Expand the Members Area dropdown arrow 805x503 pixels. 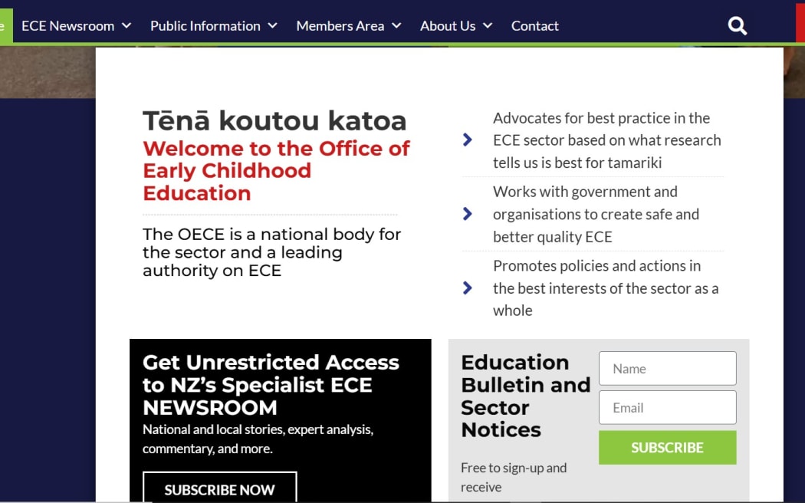[396, 25]
